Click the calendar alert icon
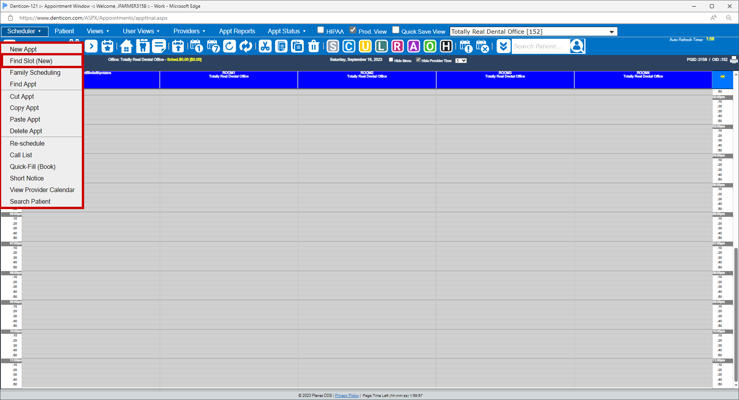Image resolution: width=739 pixels, height=400 pixels. 466,46
